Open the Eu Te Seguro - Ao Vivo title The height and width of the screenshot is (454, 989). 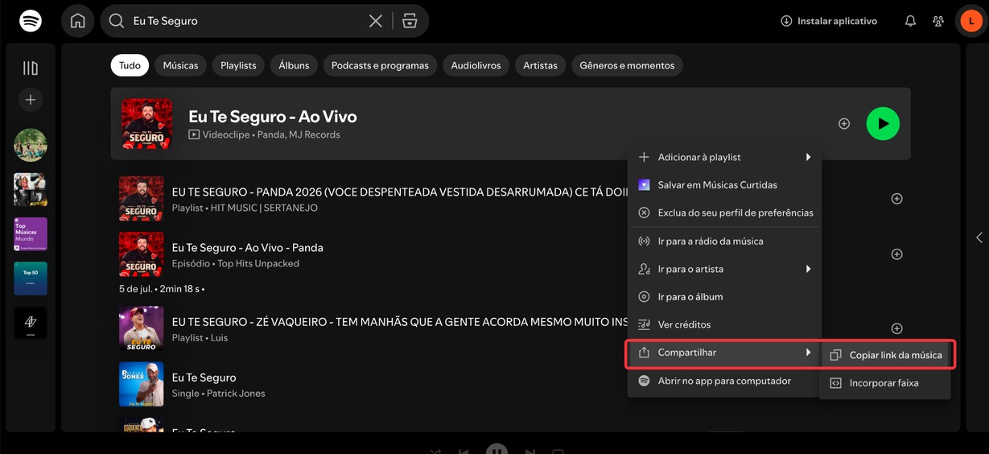(273, 117)
